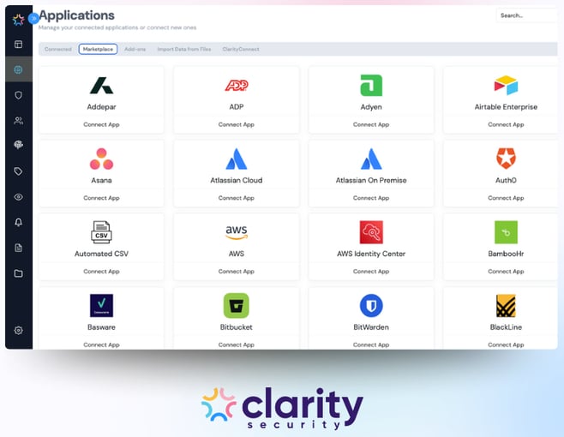The height and width of the screenshot is (437, 564).
Task: Open the shield security icon in sidebar
Action: pos(18,95)
